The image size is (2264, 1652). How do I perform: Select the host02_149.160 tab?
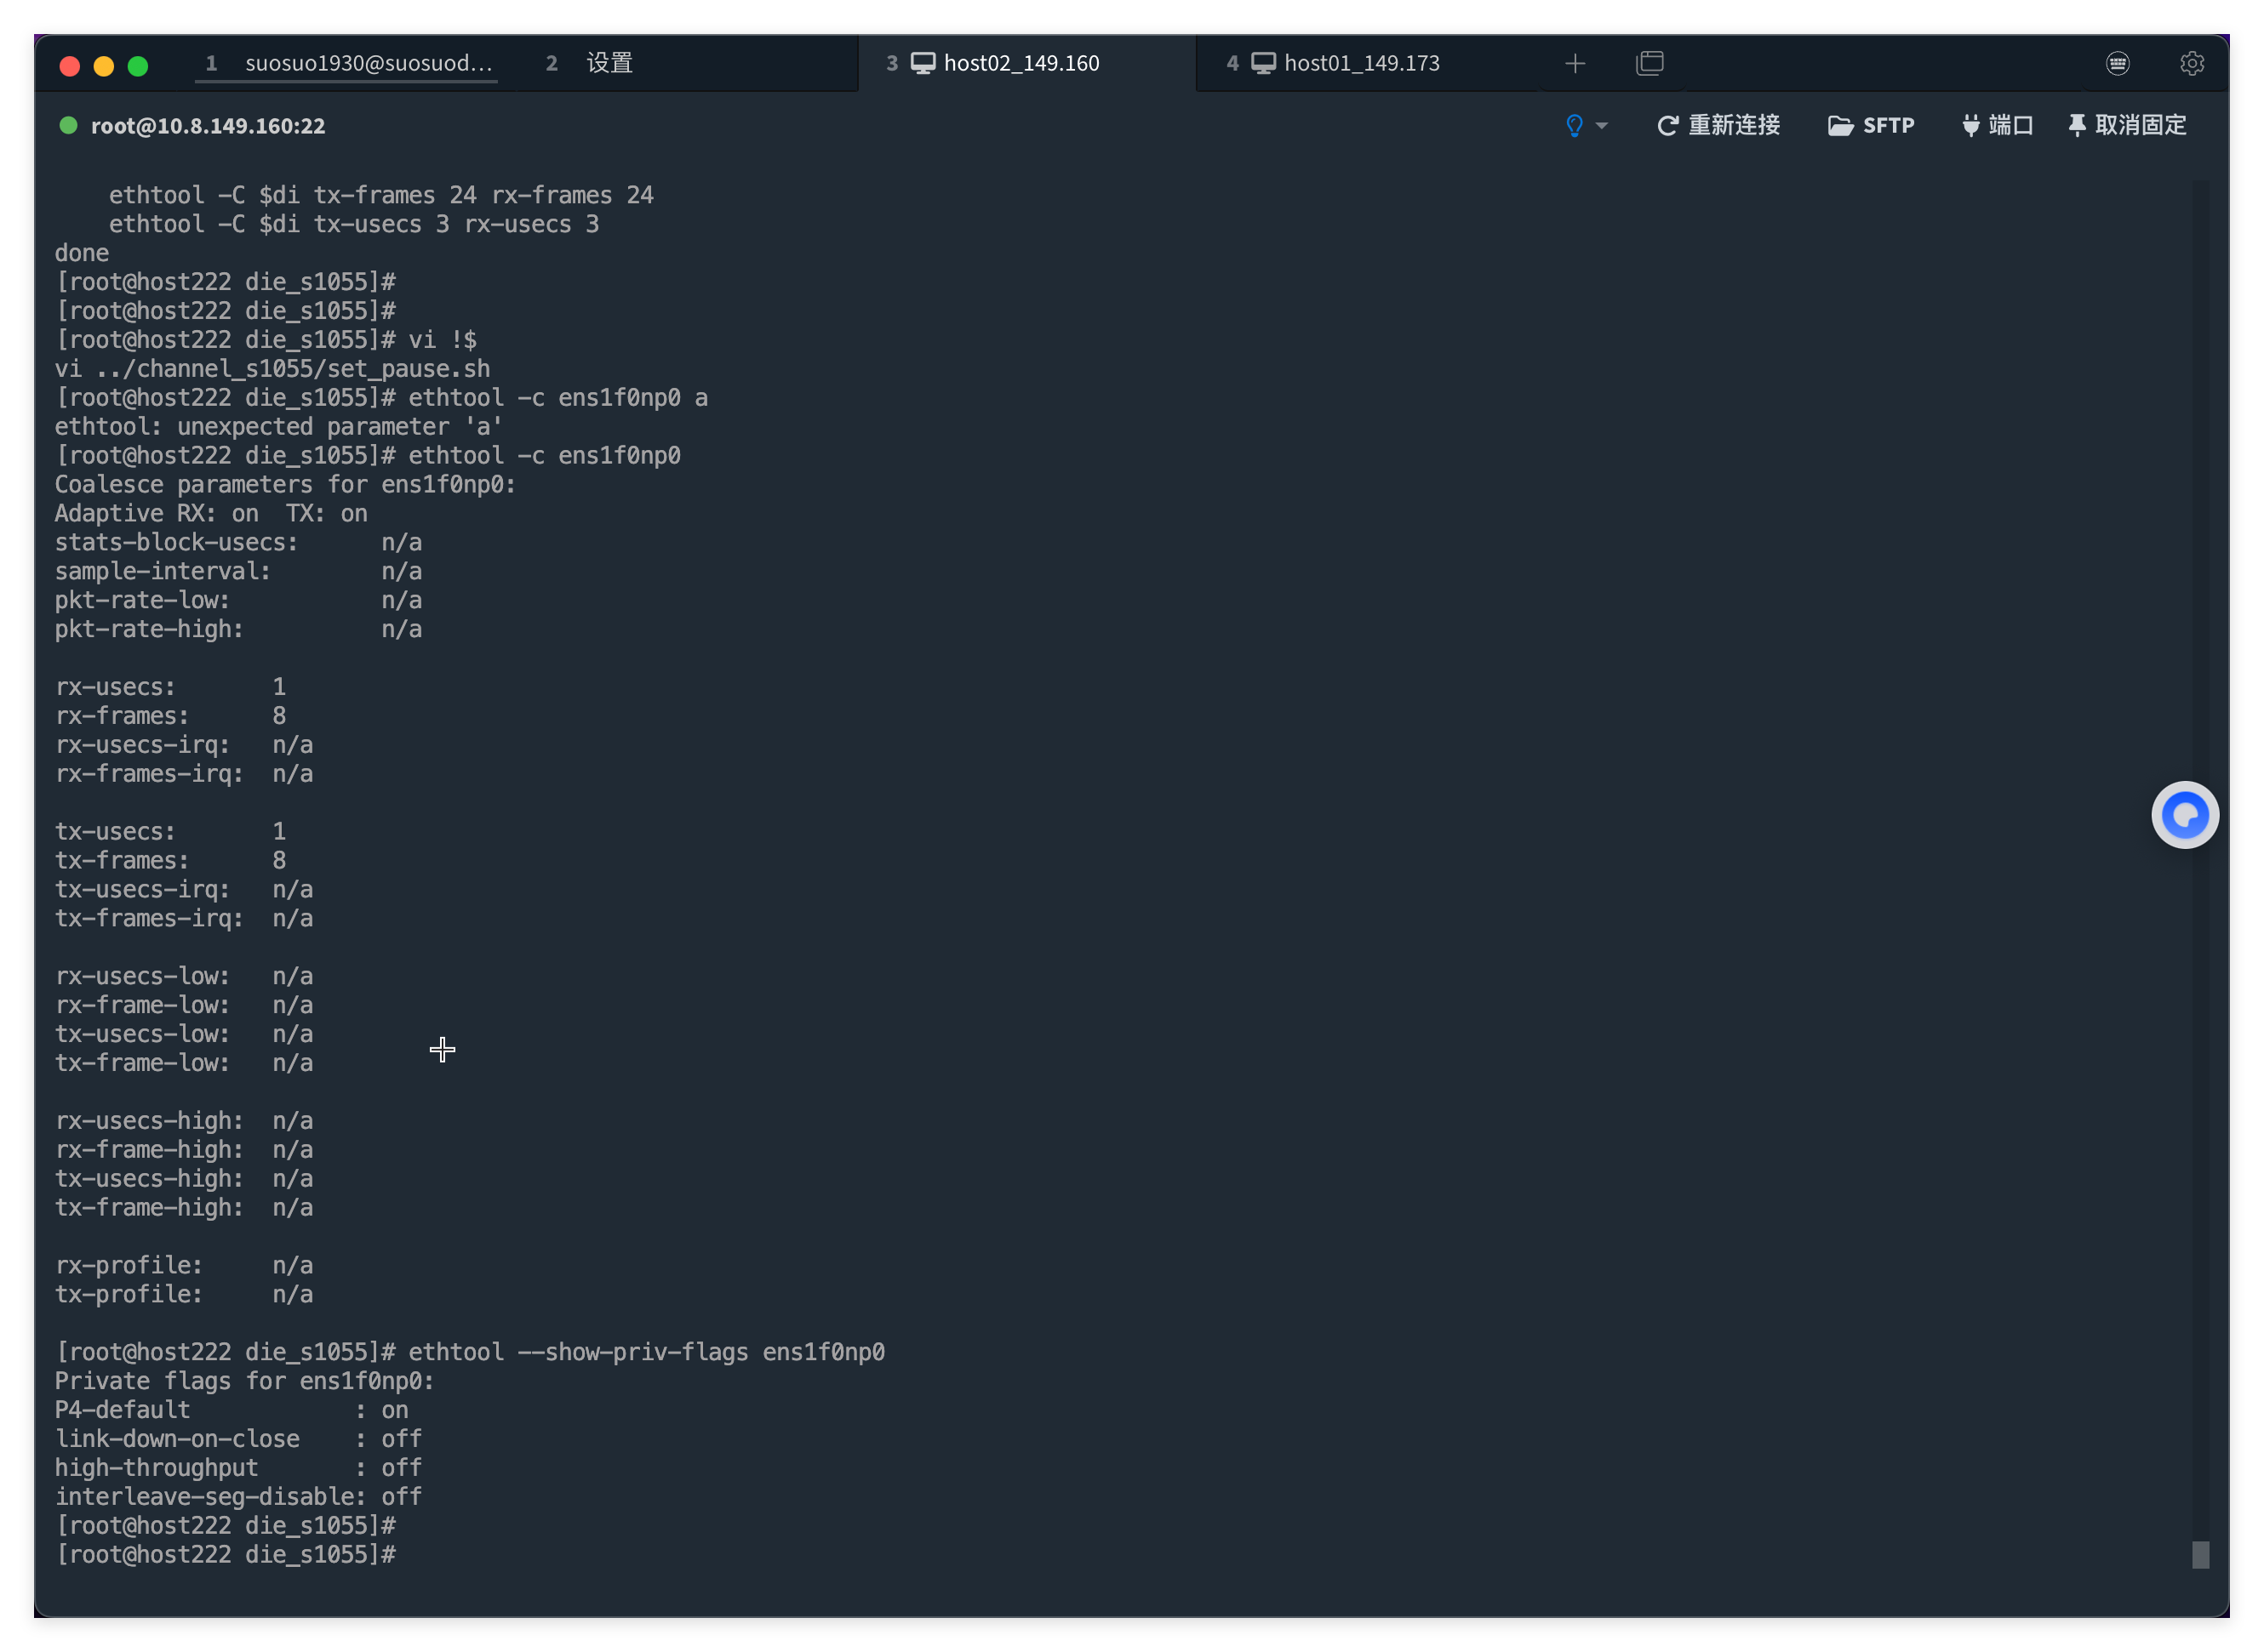(x=1021, y=64)
